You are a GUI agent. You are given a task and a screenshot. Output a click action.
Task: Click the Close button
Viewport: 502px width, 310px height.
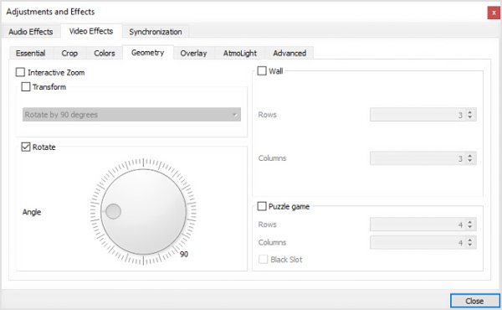pos(474,301)
